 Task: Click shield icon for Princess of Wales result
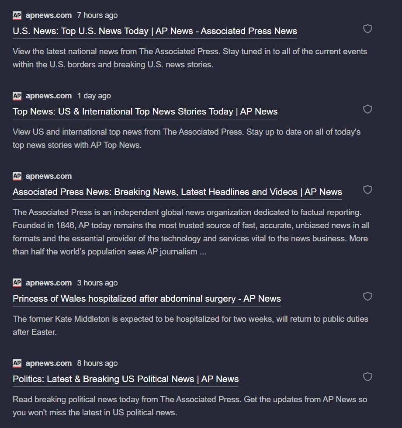368,296
